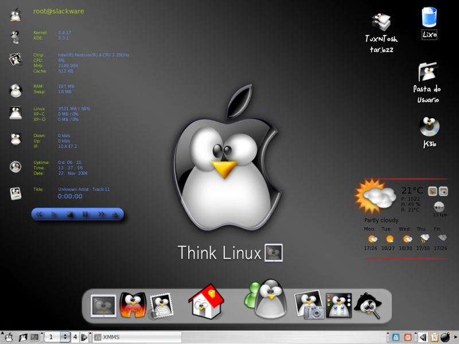Click the wind speed gauge icon

pos(438,207)
